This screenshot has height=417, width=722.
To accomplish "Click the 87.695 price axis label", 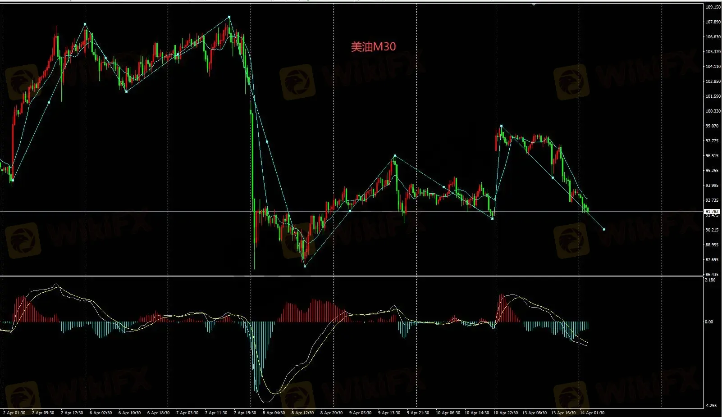I will 712,260.
